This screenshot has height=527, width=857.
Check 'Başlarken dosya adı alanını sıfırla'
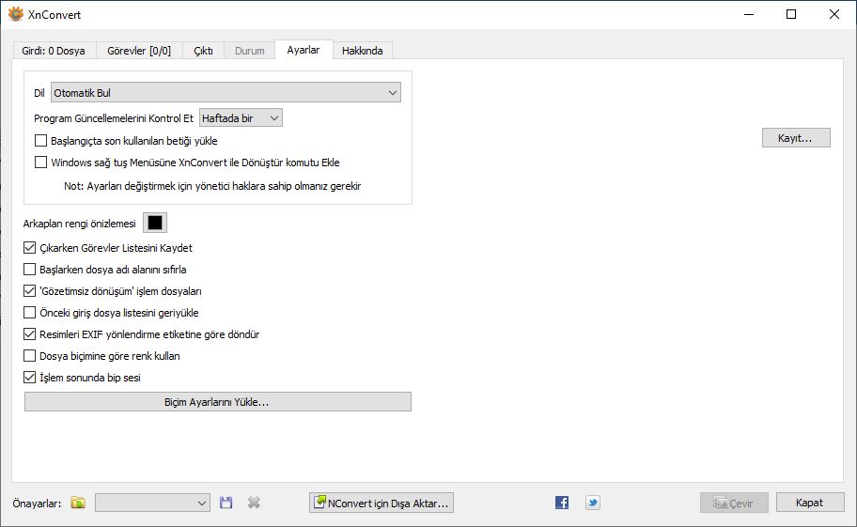(29, 270)
